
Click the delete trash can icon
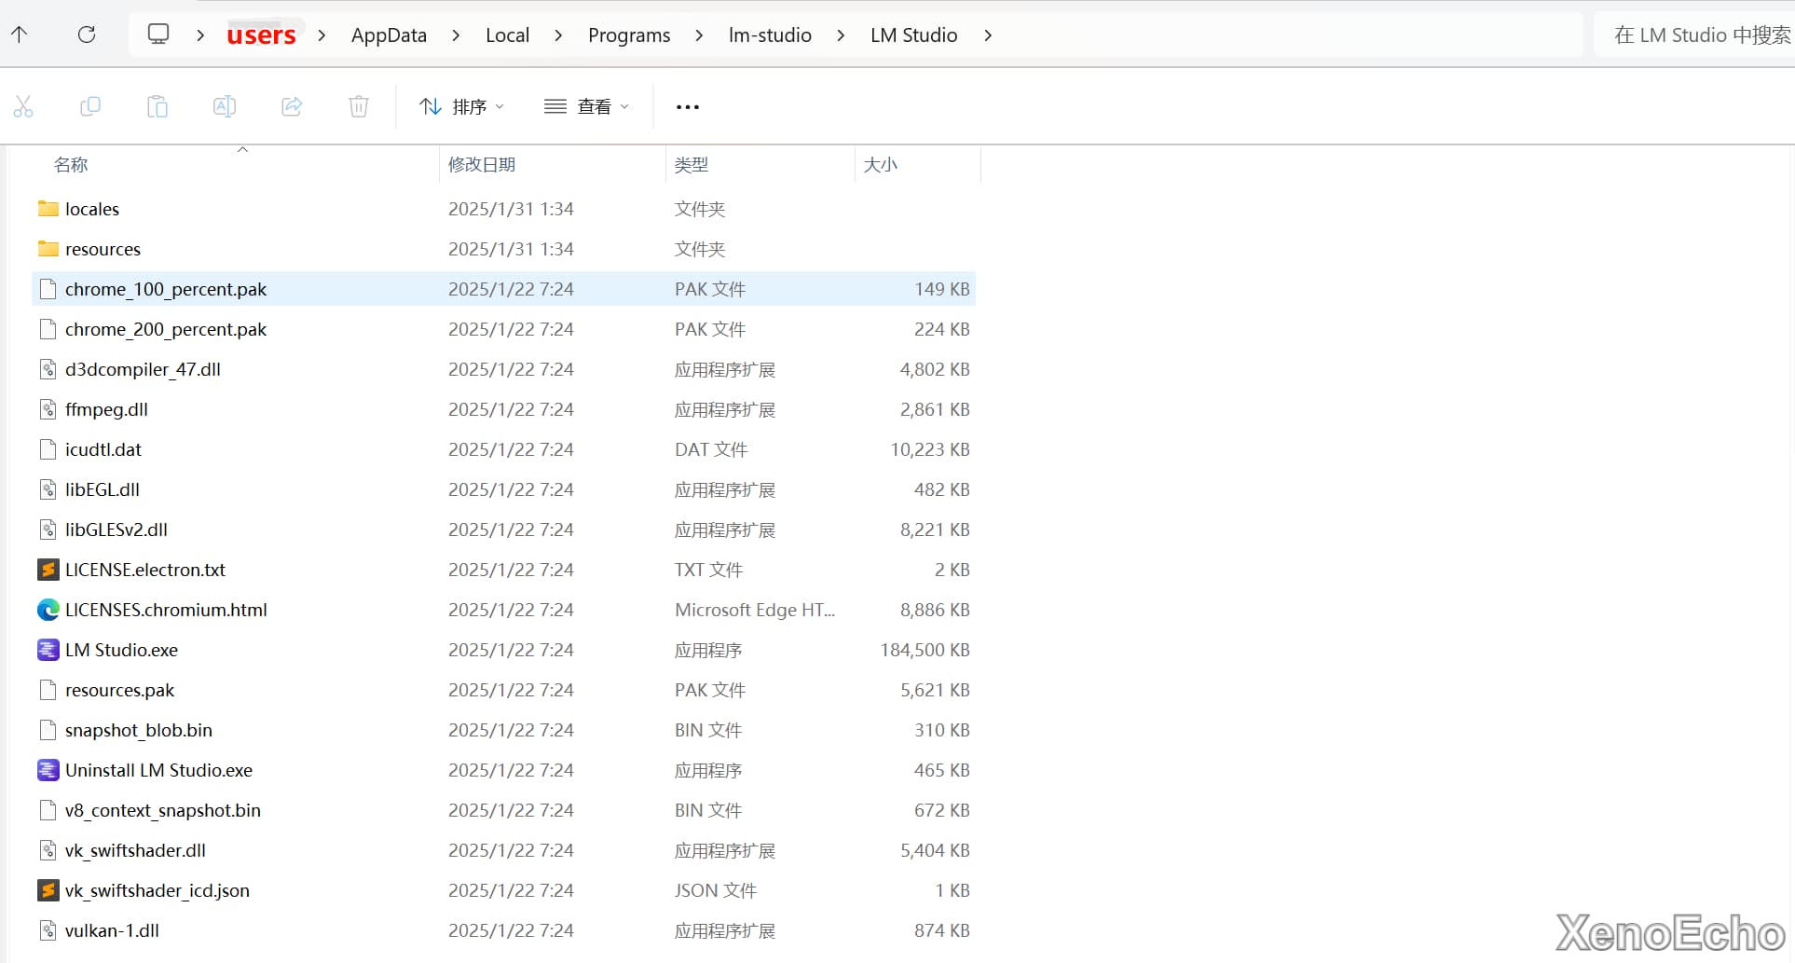pos(359,106)
